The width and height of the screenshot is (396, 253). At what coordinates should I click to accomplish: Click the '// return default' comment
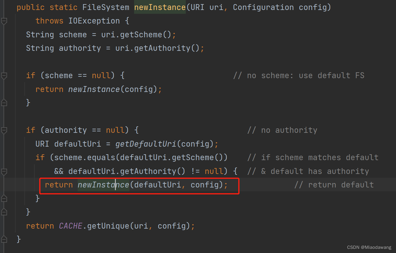pyautogui.click(x=334, y=185)
